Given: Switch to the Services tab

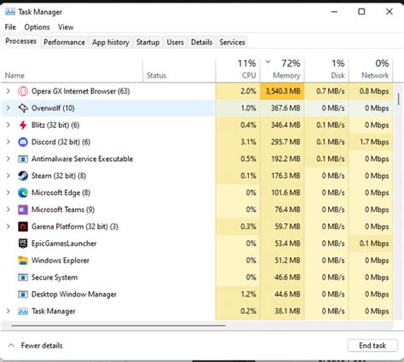Looking at the screenshot, I should click(x=232, y=43).
